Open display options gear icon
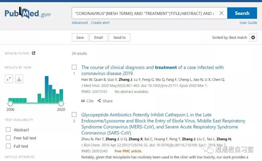 coord(253,37)
